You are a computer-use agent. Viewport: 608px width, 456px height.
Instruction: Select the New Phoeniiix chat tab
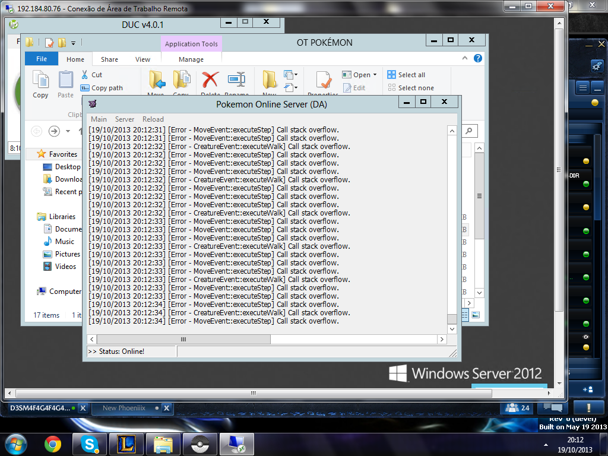[x=124, y=408]
